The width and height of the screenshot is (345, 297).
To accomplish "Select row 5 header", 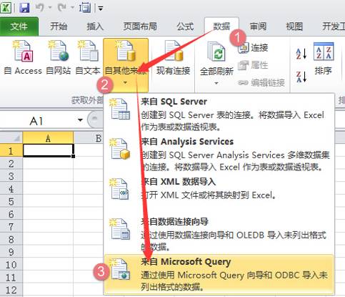I will (x=11, y=201).
